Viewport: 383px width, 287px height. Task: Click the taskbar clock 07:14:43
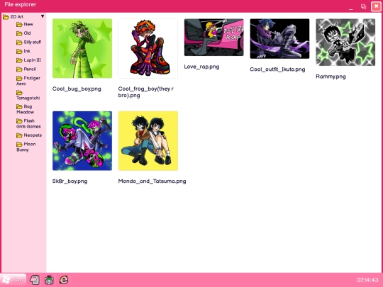367,280
